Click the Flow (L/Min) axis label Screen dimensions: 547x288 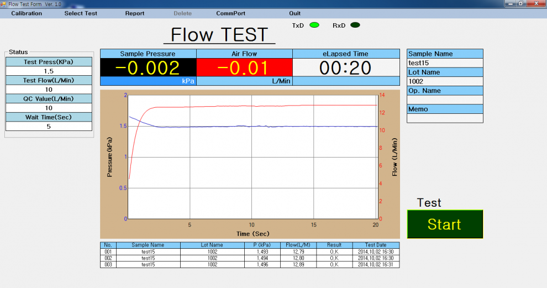[395, 157]
